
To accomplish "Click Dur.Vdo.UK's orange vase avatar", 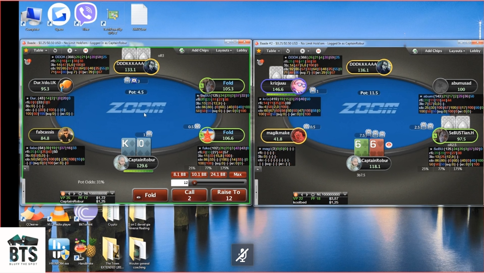I will pyautogui.click(x=66, y=86).
